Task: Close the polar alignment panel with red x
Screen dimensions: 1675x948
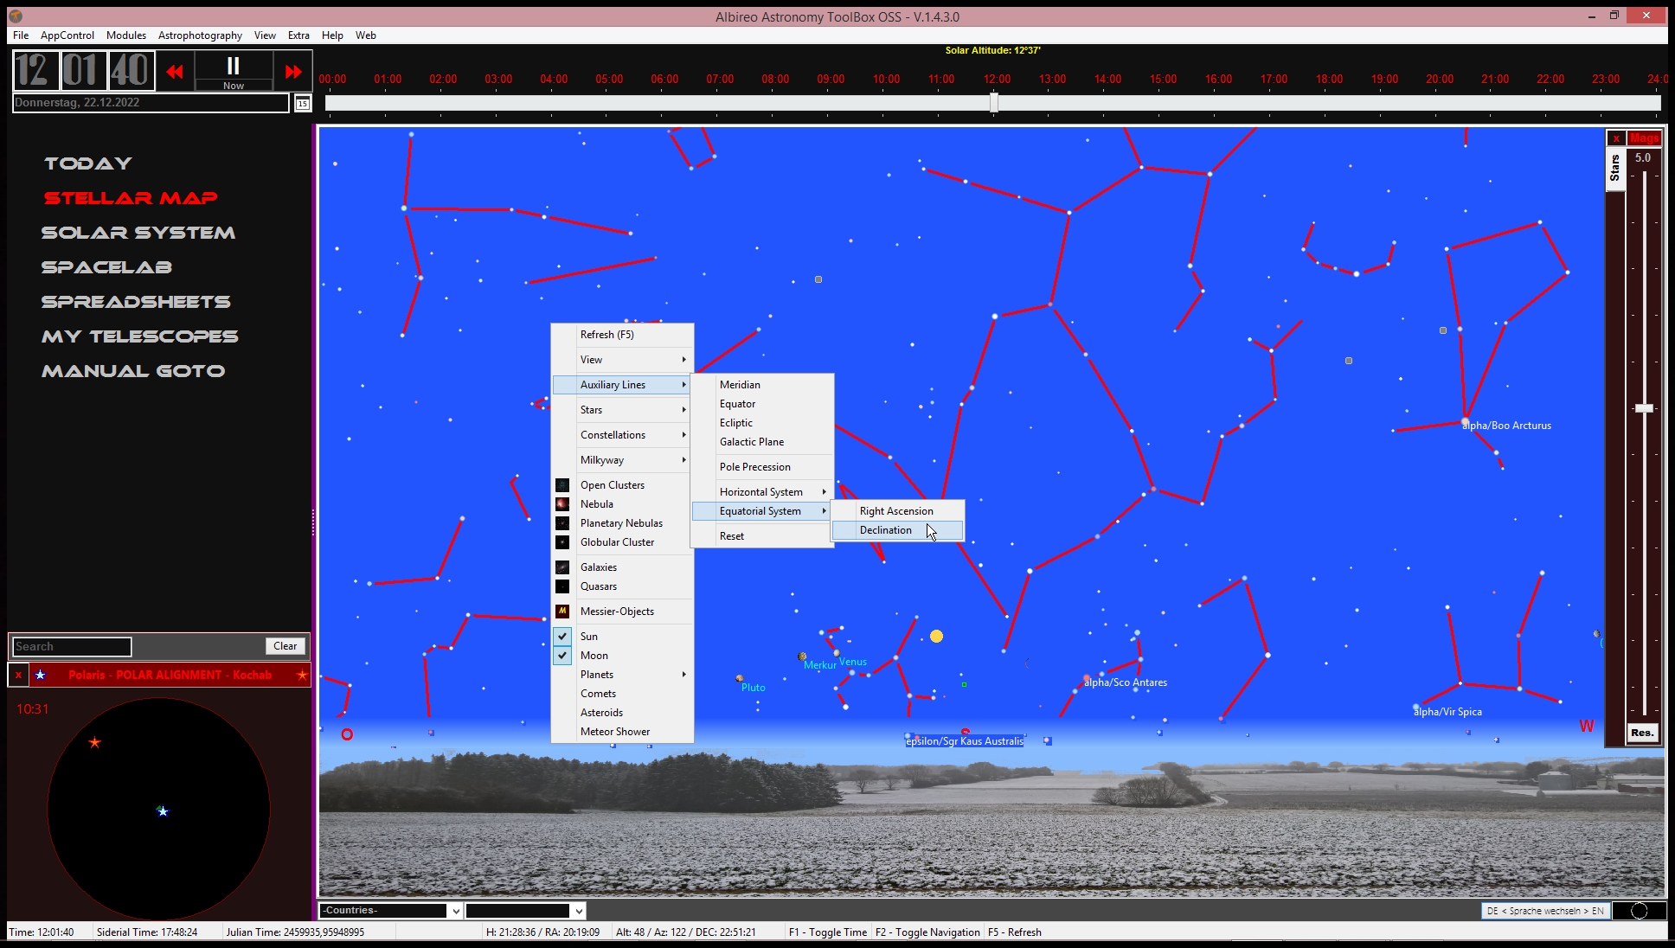Action: pos(18,675)
